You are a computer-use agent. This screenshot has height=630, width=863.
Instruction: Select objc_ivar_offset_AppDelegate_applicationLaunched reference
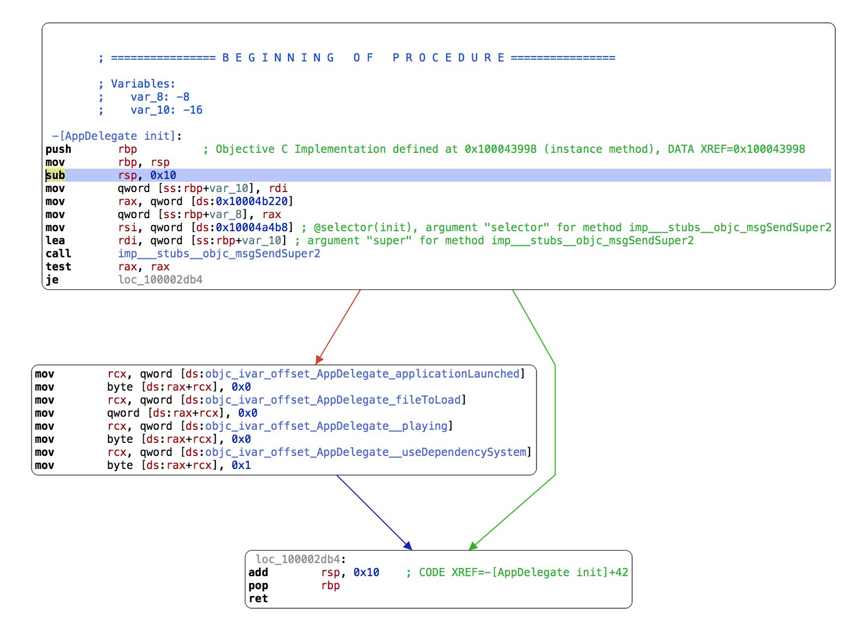pyautogui.click(x=362, y=374)
